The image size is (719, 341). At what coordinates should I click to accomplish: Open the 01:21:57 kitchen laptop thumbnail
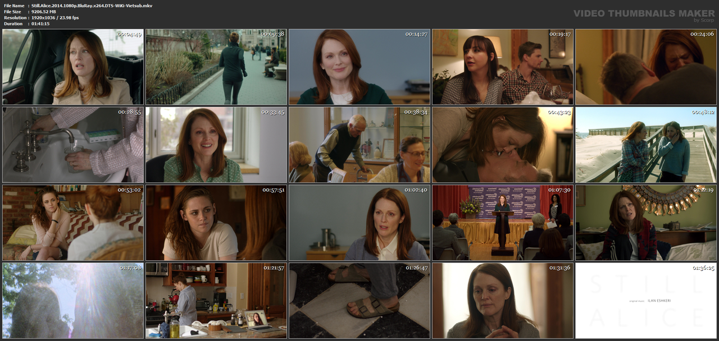click(x=216, y=301)
